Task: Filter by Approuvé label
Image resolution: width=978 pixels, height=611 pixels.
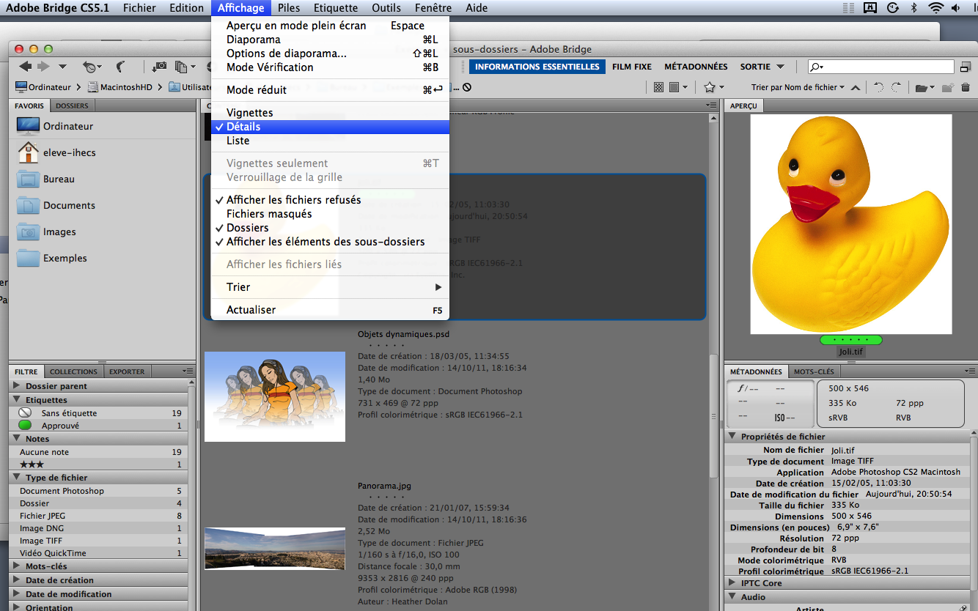Action: (99, 426)
